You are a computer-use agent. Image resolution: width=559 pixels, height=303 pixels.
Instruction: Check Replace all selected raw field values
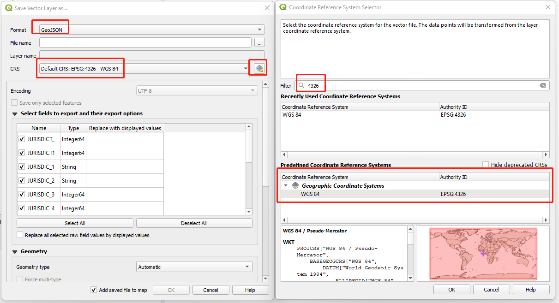20,235
